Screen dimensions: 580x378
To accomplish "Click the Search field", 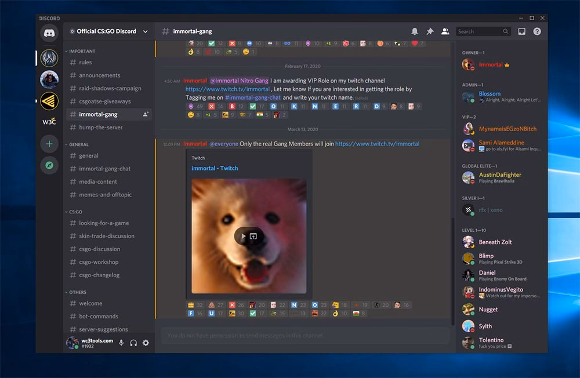I will coord(483,31).
